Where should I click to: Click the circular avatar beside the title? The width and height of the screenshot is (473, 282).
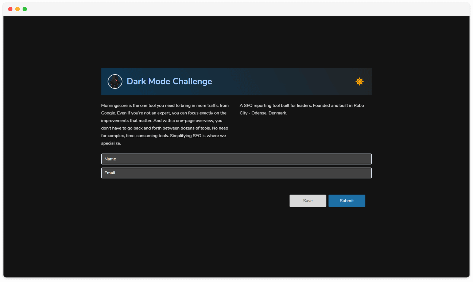point(115,82)
